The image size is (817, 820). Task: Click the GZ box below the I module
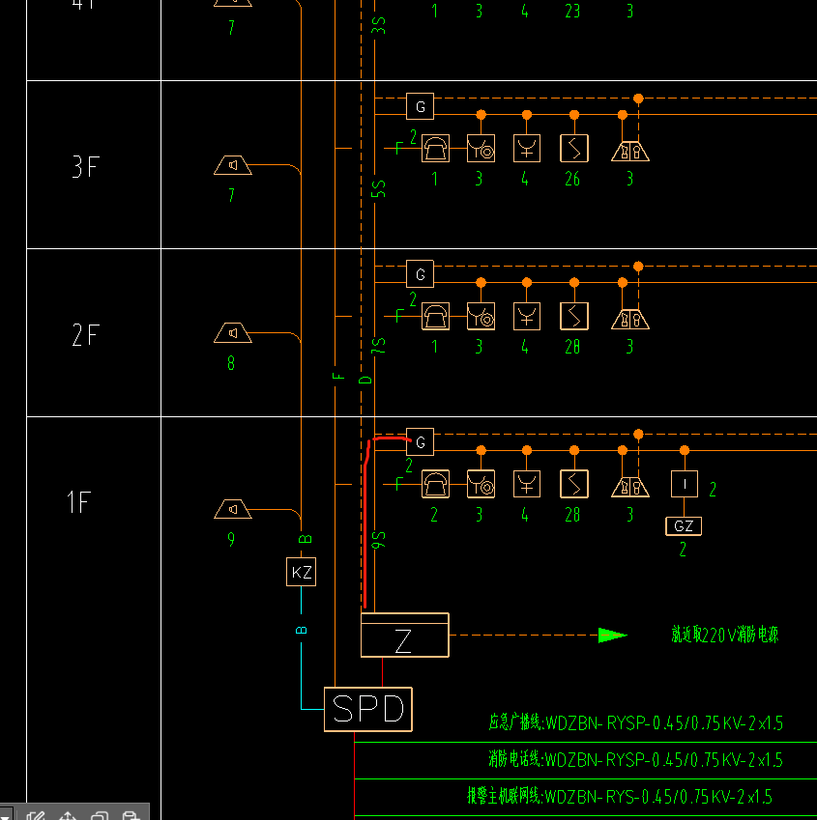(x=684, y=526)
